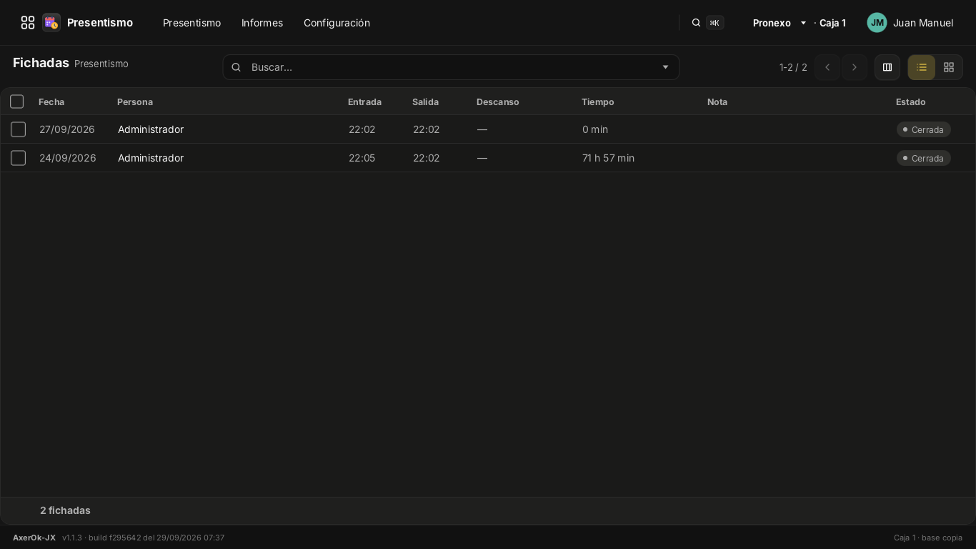Open the Pronexo company dropdown
Image resolution: width=976 pixels, height=549 pixels.
coord(780,23)
